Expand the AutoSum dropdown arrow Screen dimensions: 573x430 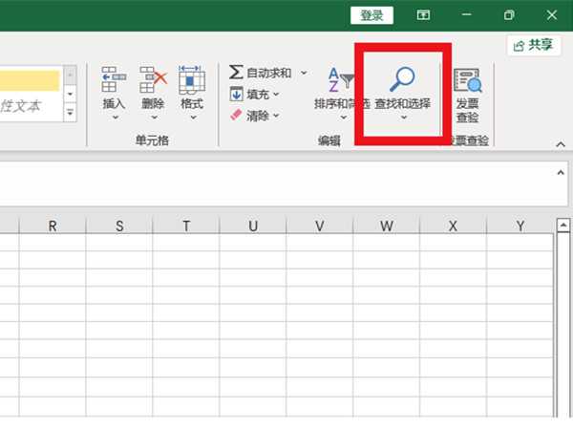click(x=304, y=73)
